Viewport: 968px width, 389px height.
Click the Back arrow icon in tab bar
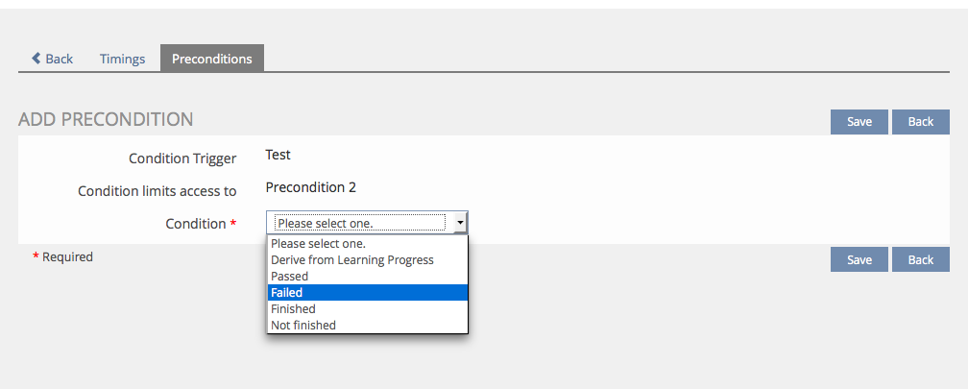click(36, 59)
